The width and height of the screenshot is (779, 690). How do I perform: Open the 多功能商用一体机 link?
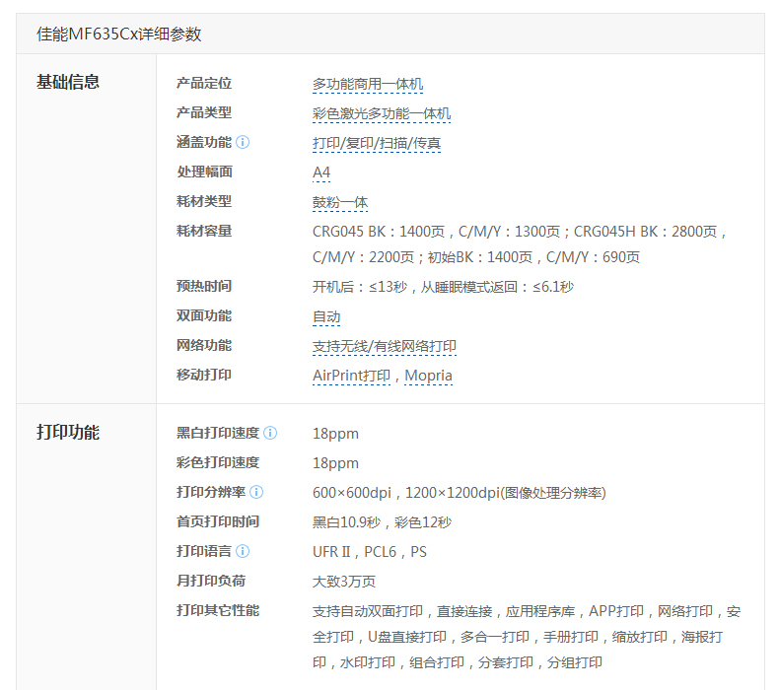click(x=368, y=85)
